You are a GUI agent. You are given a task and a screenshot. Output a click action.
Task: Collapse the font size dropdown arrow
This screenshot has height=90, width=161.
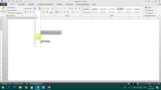click(x=39, y=8)
